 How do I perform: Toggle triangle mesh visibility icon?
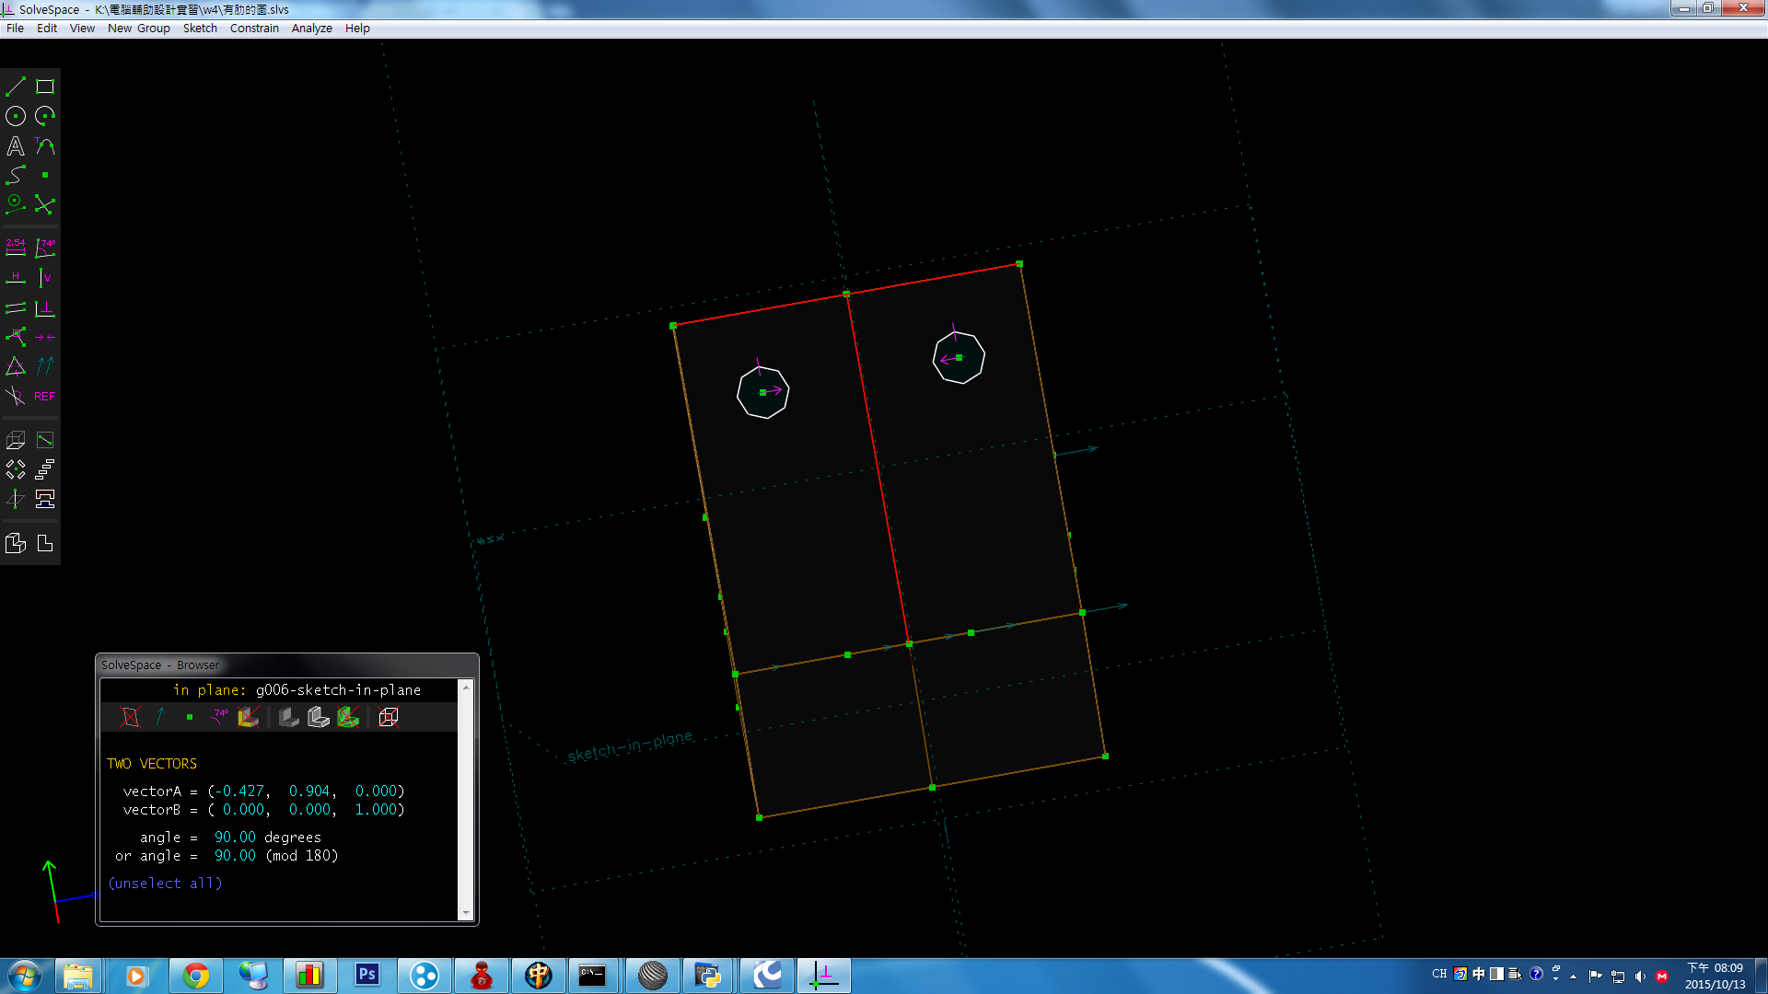point(348,717)
